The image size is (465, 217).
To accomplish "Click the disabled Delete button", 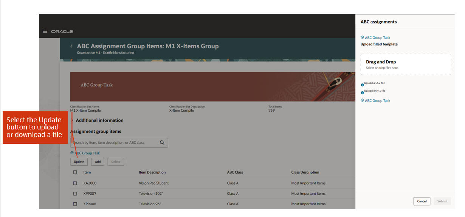I will pos(116,162).
